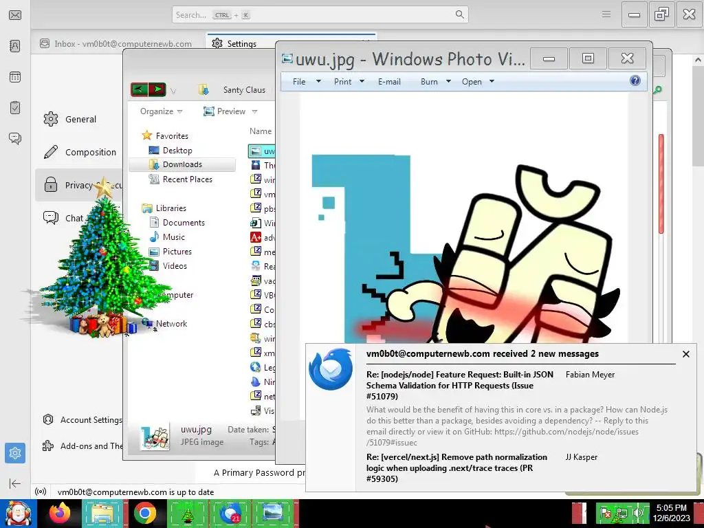This screenshot has width=704, height=528.
Task: Open the Calendar sidebar icon
Action: click(x=15, y=77)
